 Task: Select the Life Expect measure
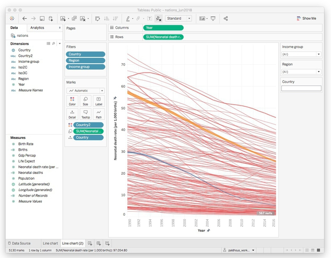click(x=26, y=161)
